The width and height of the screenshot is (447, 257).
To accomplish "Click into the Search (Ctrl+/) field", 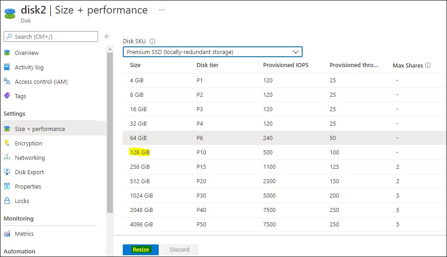I will [51, 36].
